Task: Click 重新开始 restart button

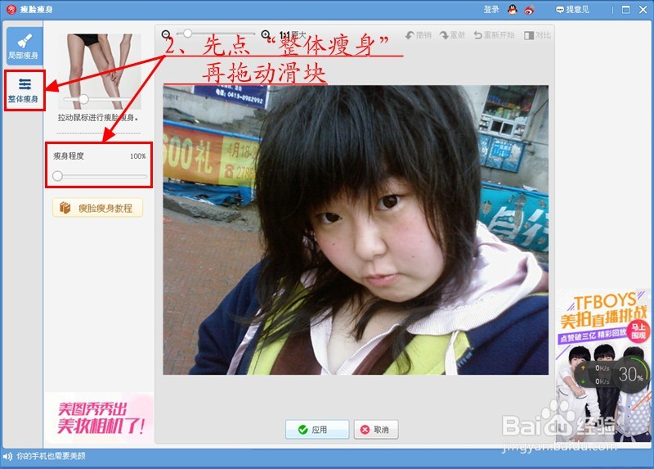Action: click(x=494, y=35)
